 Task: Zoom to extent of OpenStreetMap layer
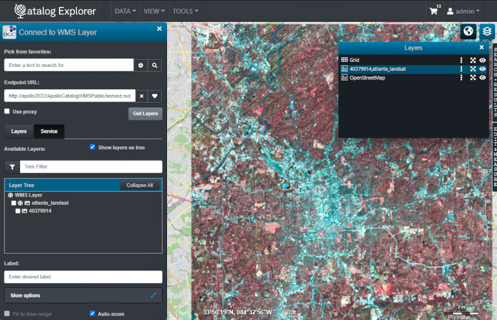pos(473,78)
